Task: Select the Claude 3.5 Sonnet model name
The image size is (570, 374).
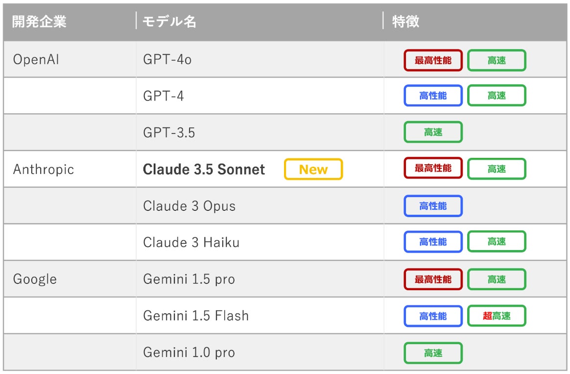Action: point(204,170)
